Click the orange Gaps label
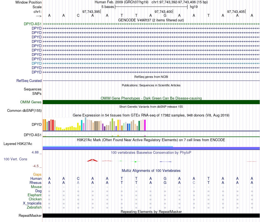 click(37, 174)
